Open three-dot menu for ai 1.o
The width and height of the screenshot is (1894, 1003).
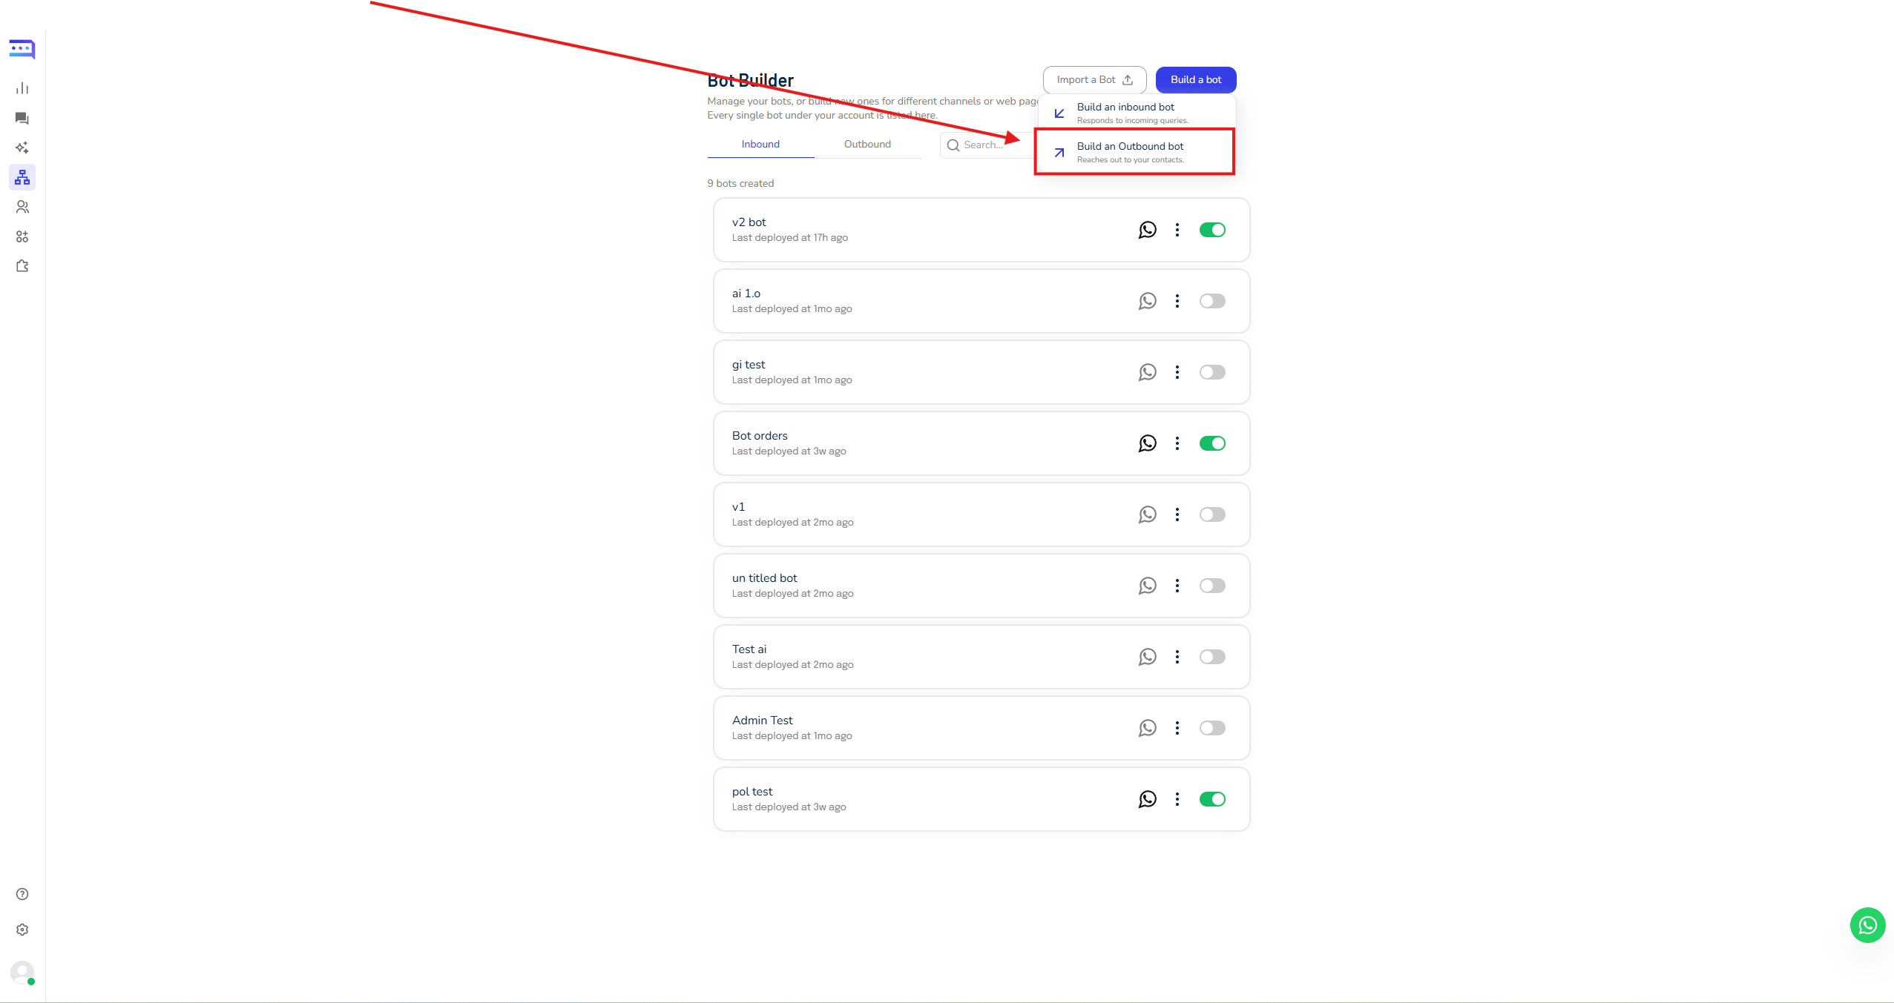1177,301
